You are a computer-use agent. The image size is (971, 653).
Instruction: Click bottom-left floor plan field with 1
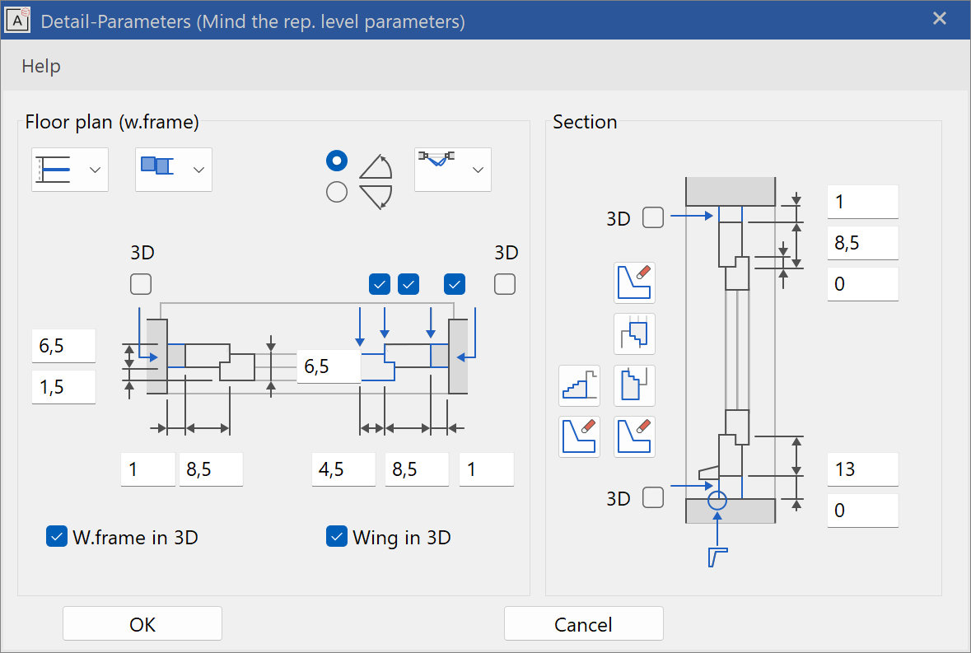148,469
